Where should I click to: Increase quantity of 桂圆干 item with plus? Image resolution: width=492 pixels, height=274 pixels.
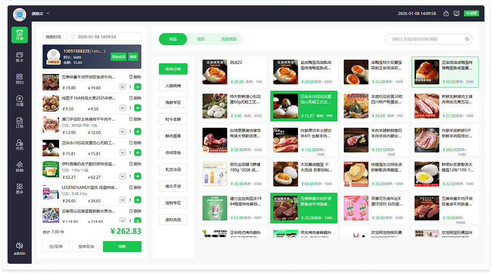(x=138, y=110)
